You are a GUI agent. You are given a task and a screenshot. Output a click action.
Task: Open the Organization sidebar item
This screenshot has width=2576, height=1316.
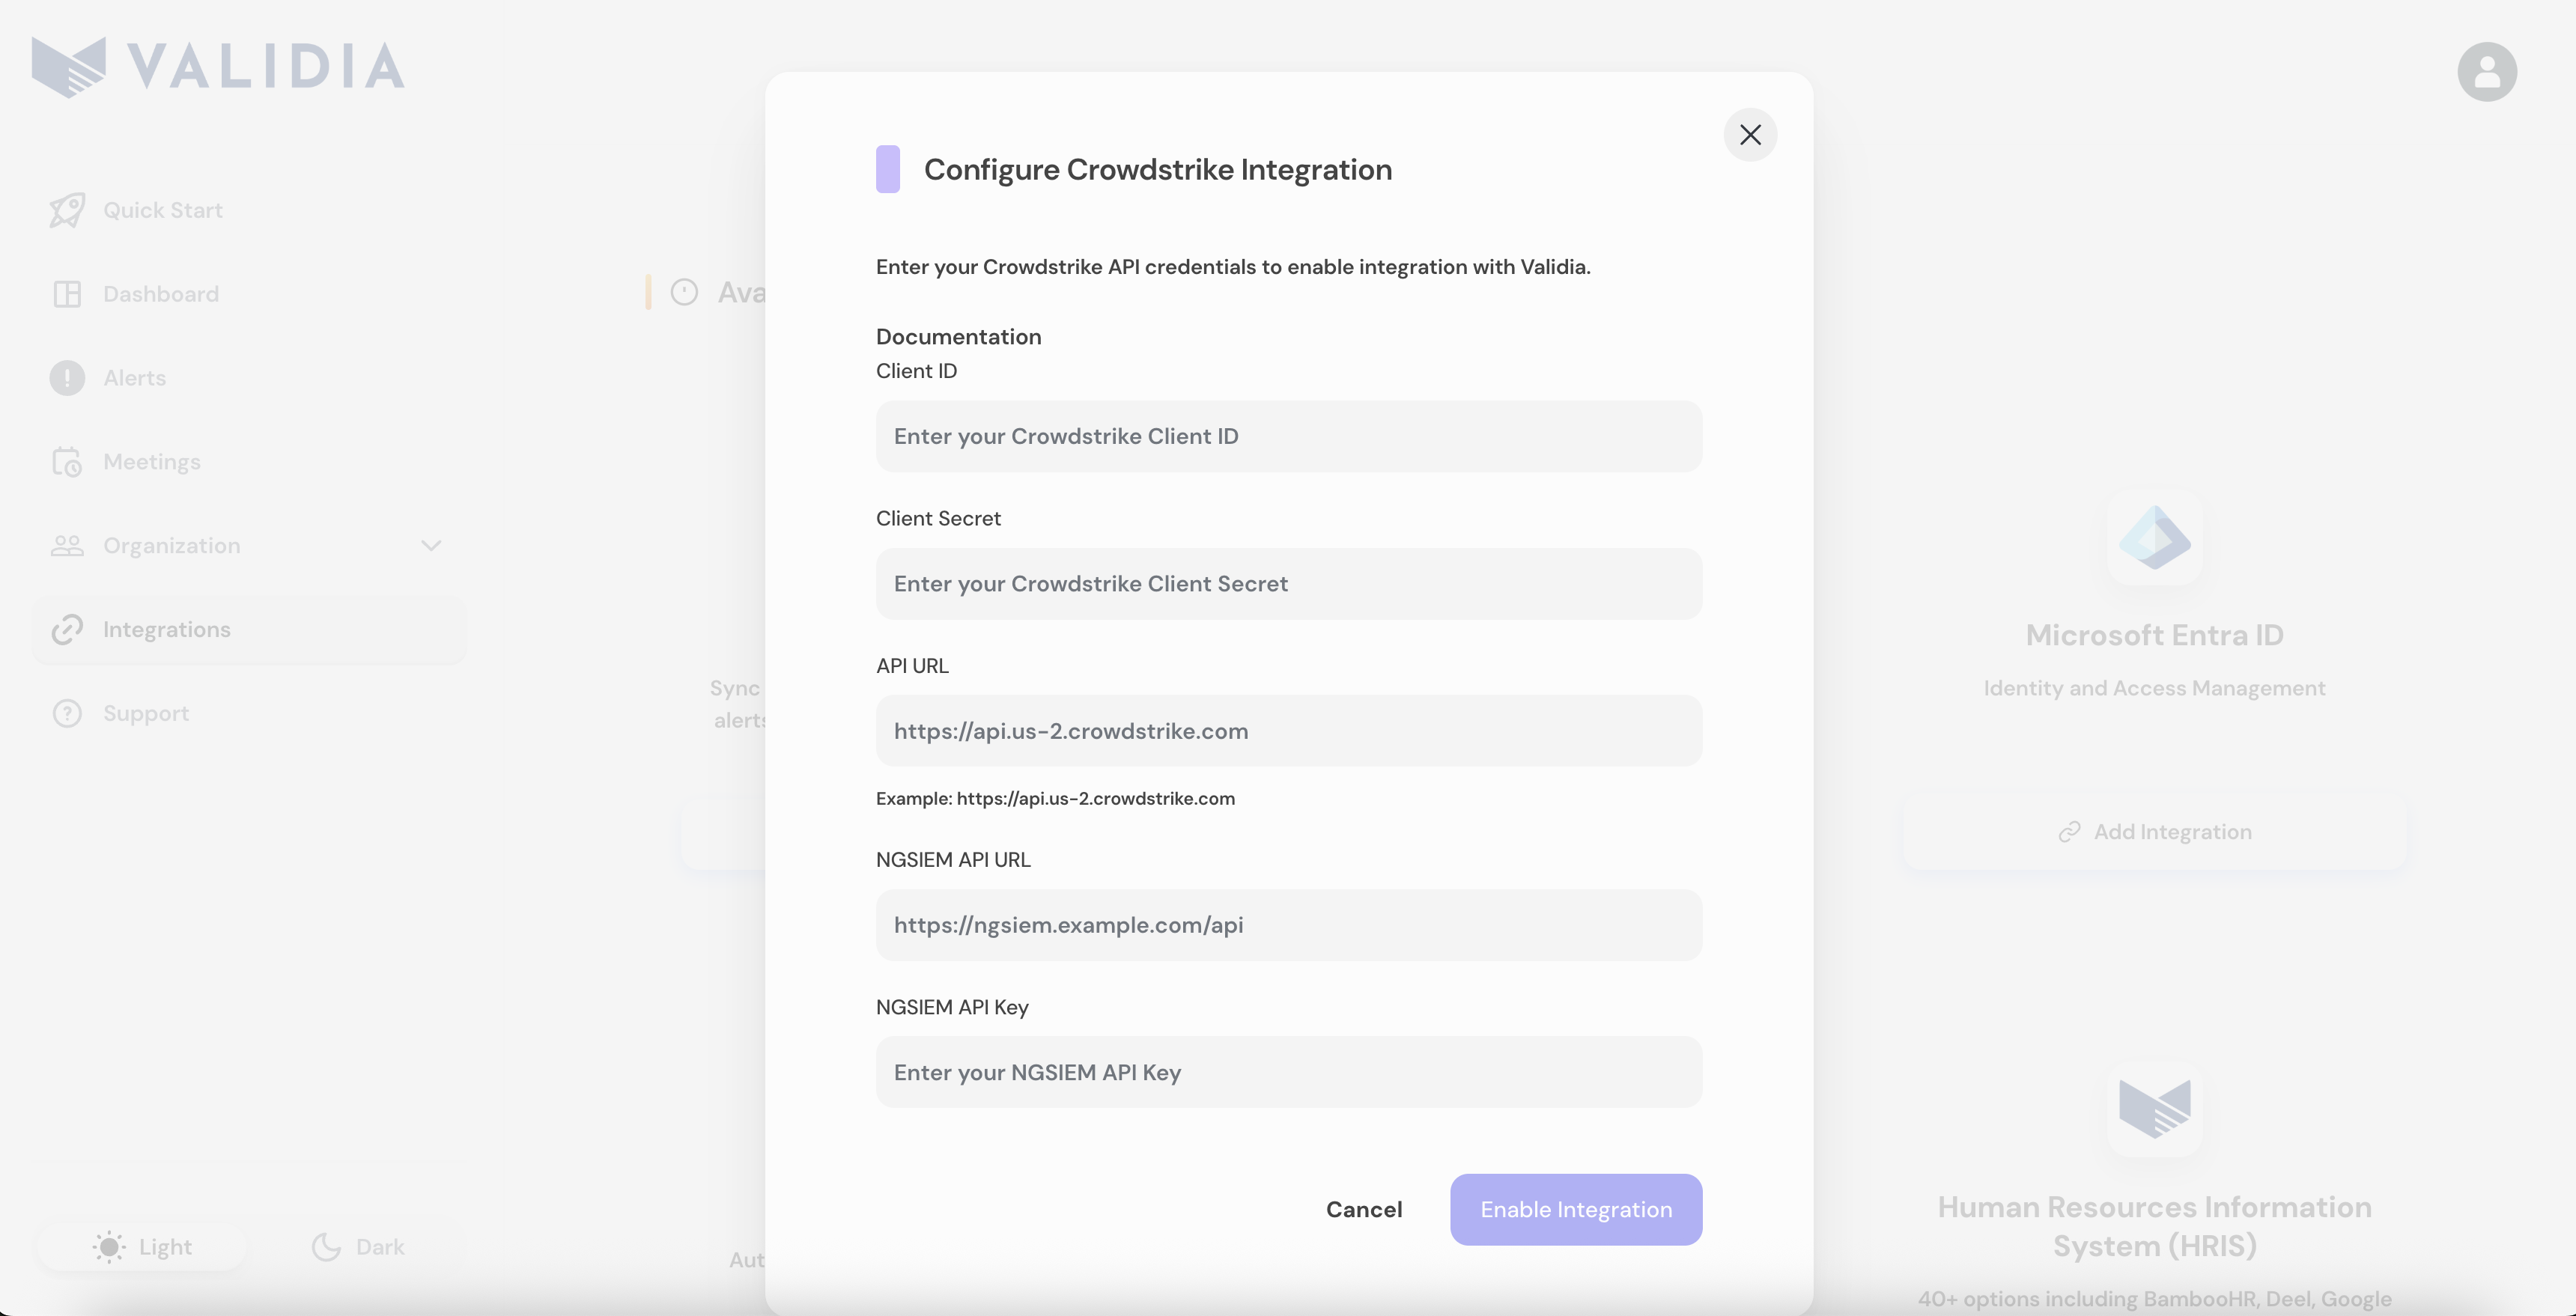171,546
